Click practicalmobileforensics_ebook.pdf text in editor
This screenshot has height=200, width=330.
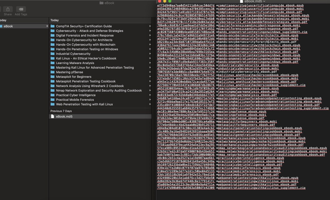(x=249, y=175)
